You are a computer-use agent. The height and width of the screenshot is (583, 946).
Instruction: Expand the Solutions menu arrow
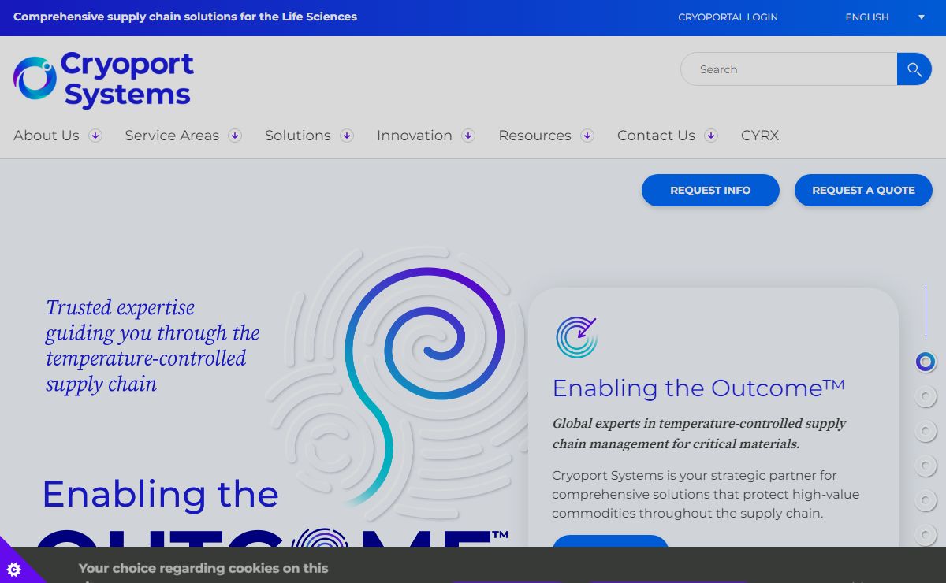pos(347,136)
